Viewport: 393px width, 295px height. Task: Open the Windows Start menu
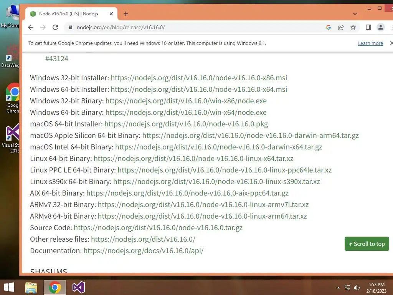click(x=9, y=287)
